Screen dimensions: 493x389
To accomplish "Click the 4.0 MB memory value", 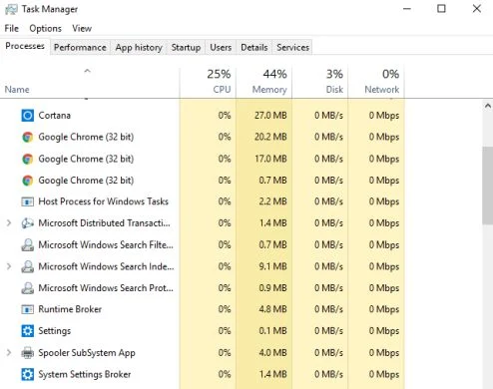I will point(272,353).
